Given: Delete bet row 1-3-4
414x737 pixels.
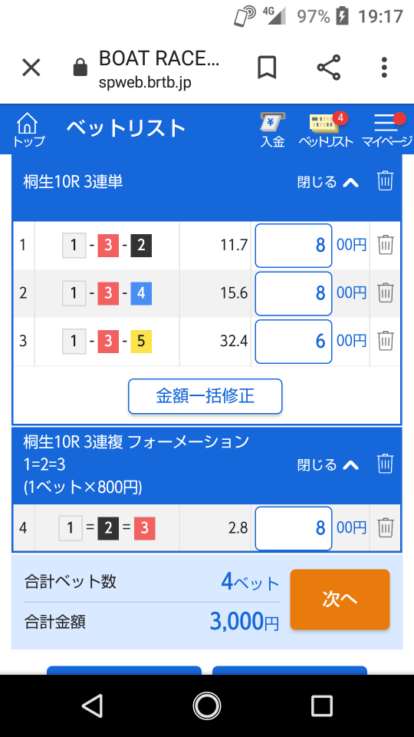Looking at the screenshot, I should 386,292.
